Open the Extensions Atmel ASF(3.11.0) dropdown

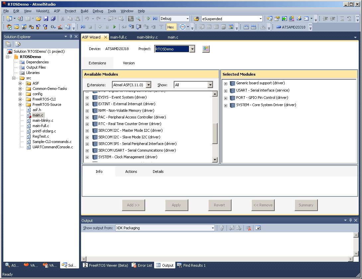148,85
